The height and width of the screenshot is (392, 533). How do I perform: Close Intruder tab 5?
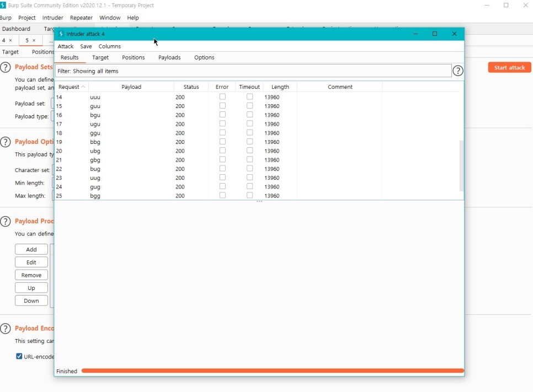(34, 40)
